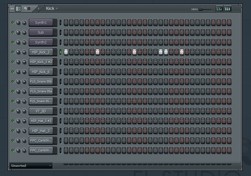This screenshot has width=251, height=176.
Task: Enable the first step in the VT_SD row
Action: 66,111
